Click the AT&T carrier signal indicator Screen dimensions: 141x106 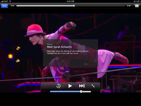coord(4,1)
